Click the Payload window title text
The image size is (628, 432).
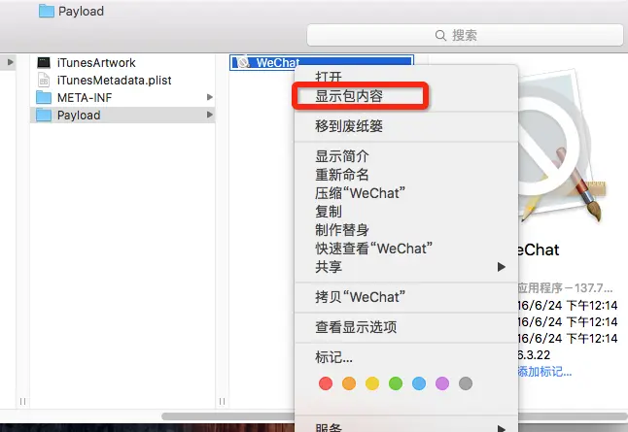(x=81, y=12)
